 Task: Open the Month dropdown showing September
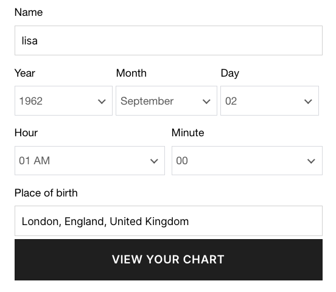[166, 101]
